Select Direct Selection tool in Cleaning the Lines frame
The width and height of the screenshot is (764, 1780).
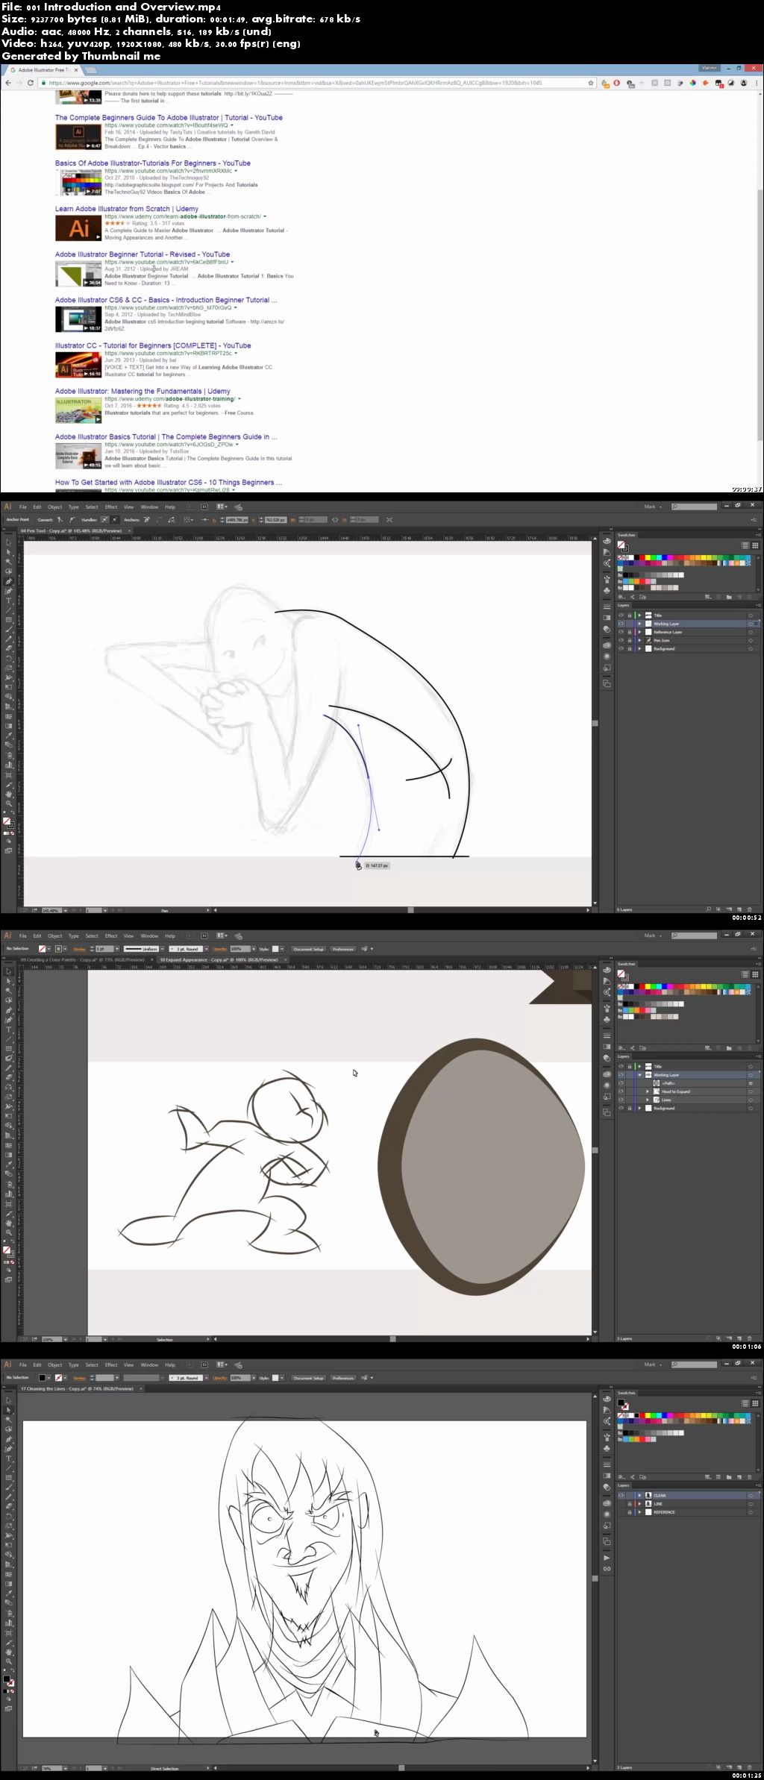[9, 1410]
